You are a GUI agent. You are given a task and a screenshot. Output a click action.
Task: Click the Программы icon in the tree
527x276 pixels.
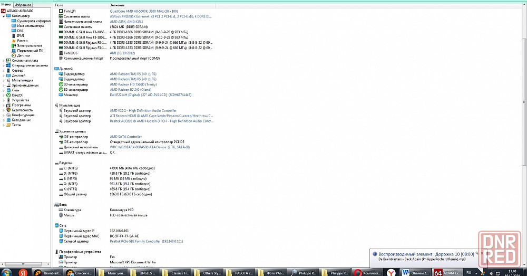[8, 106]
